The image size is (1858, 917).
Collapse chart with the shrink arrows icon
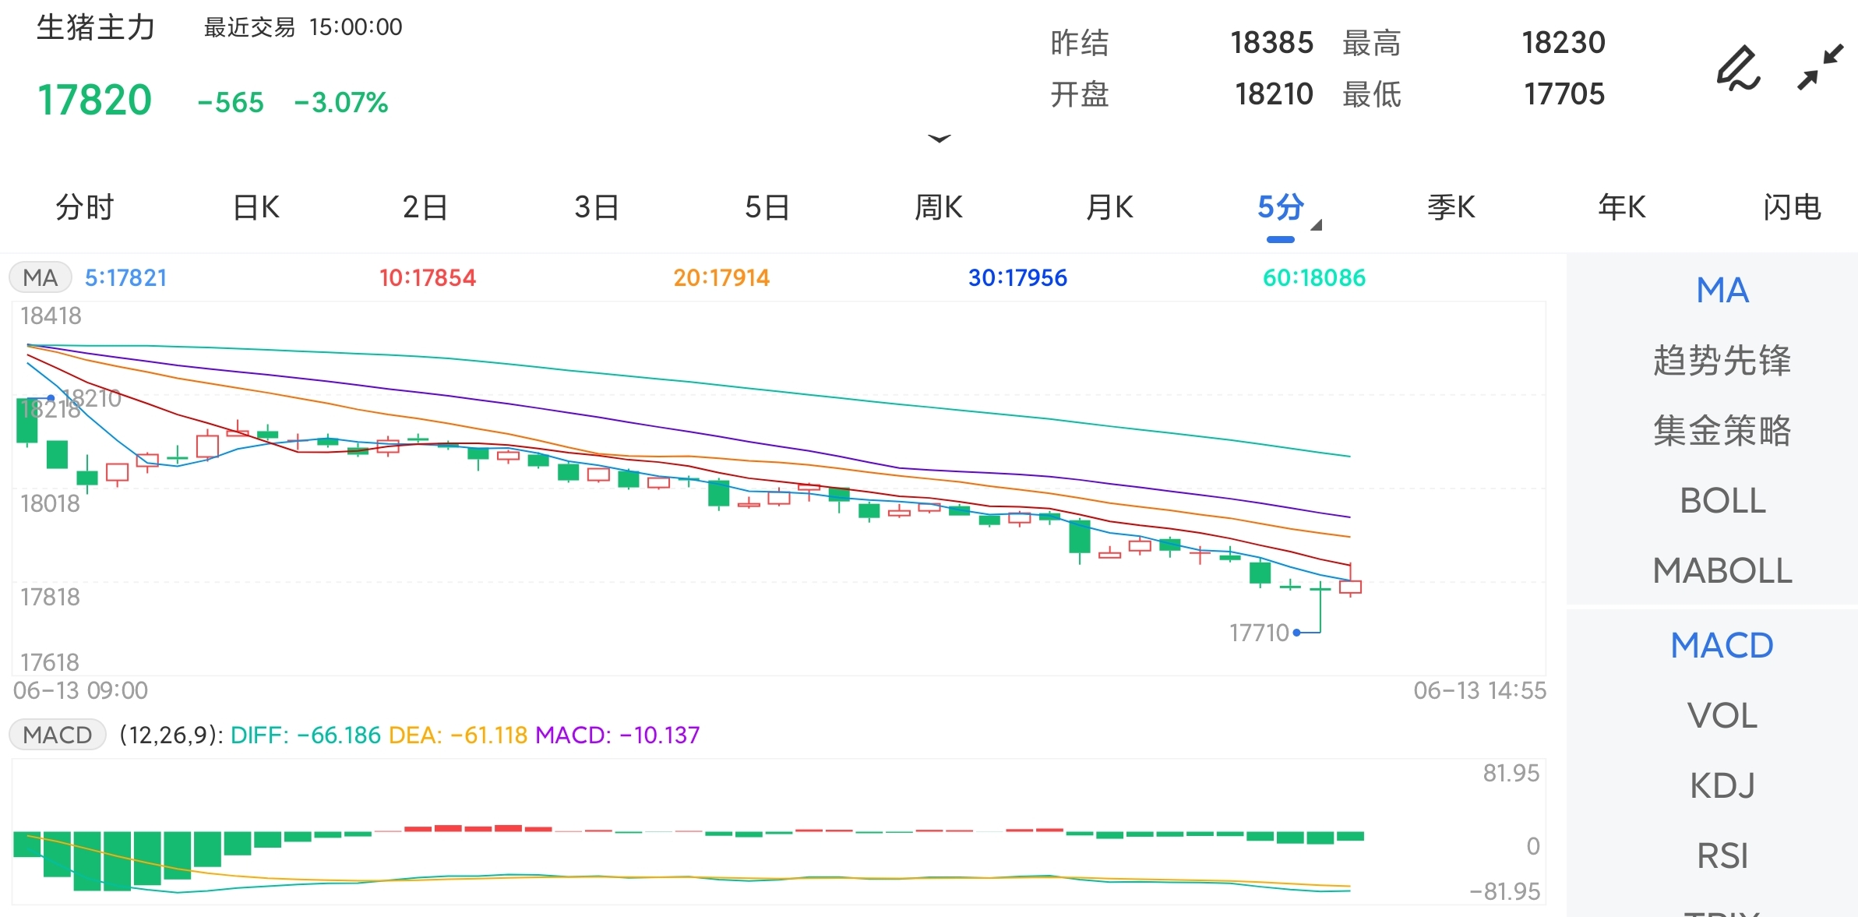click(1820, 68)
